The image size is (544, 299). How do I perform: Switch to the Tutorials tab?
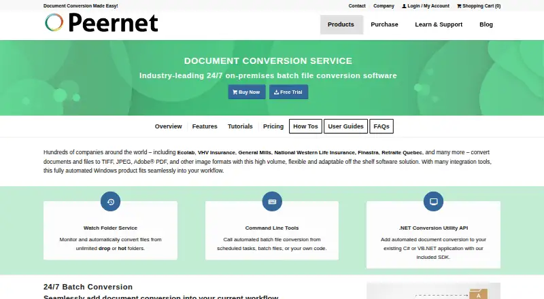(240, 126)
